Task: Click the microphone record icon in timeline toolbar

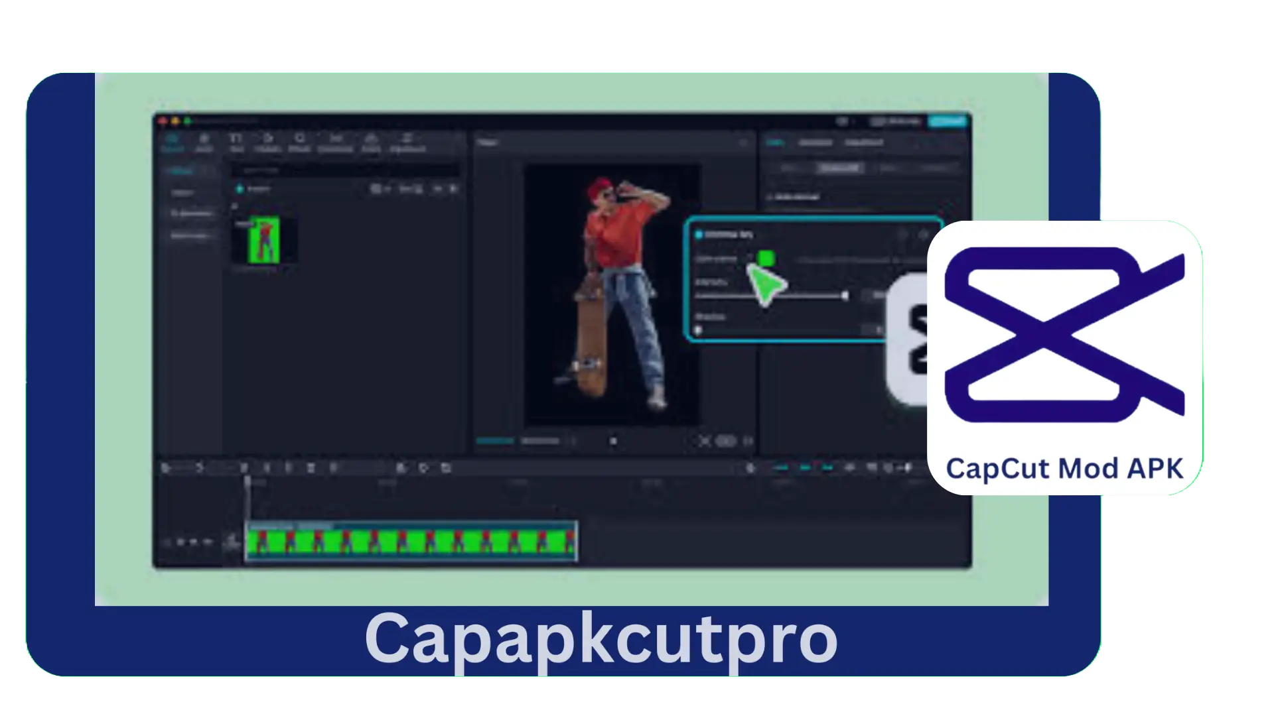Action: click(750, 468)
